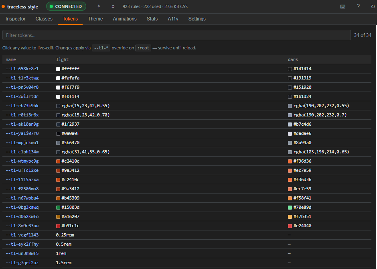
Task: Click the CONNECTED status badge
Action: [66, 6]
